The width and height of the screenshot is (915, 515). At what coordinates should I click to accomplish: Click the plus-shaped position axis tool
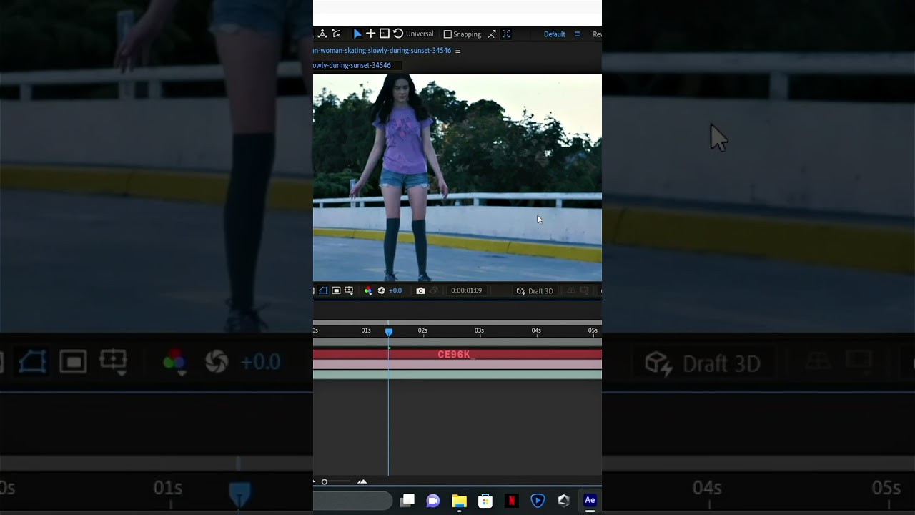click(370, 34)
